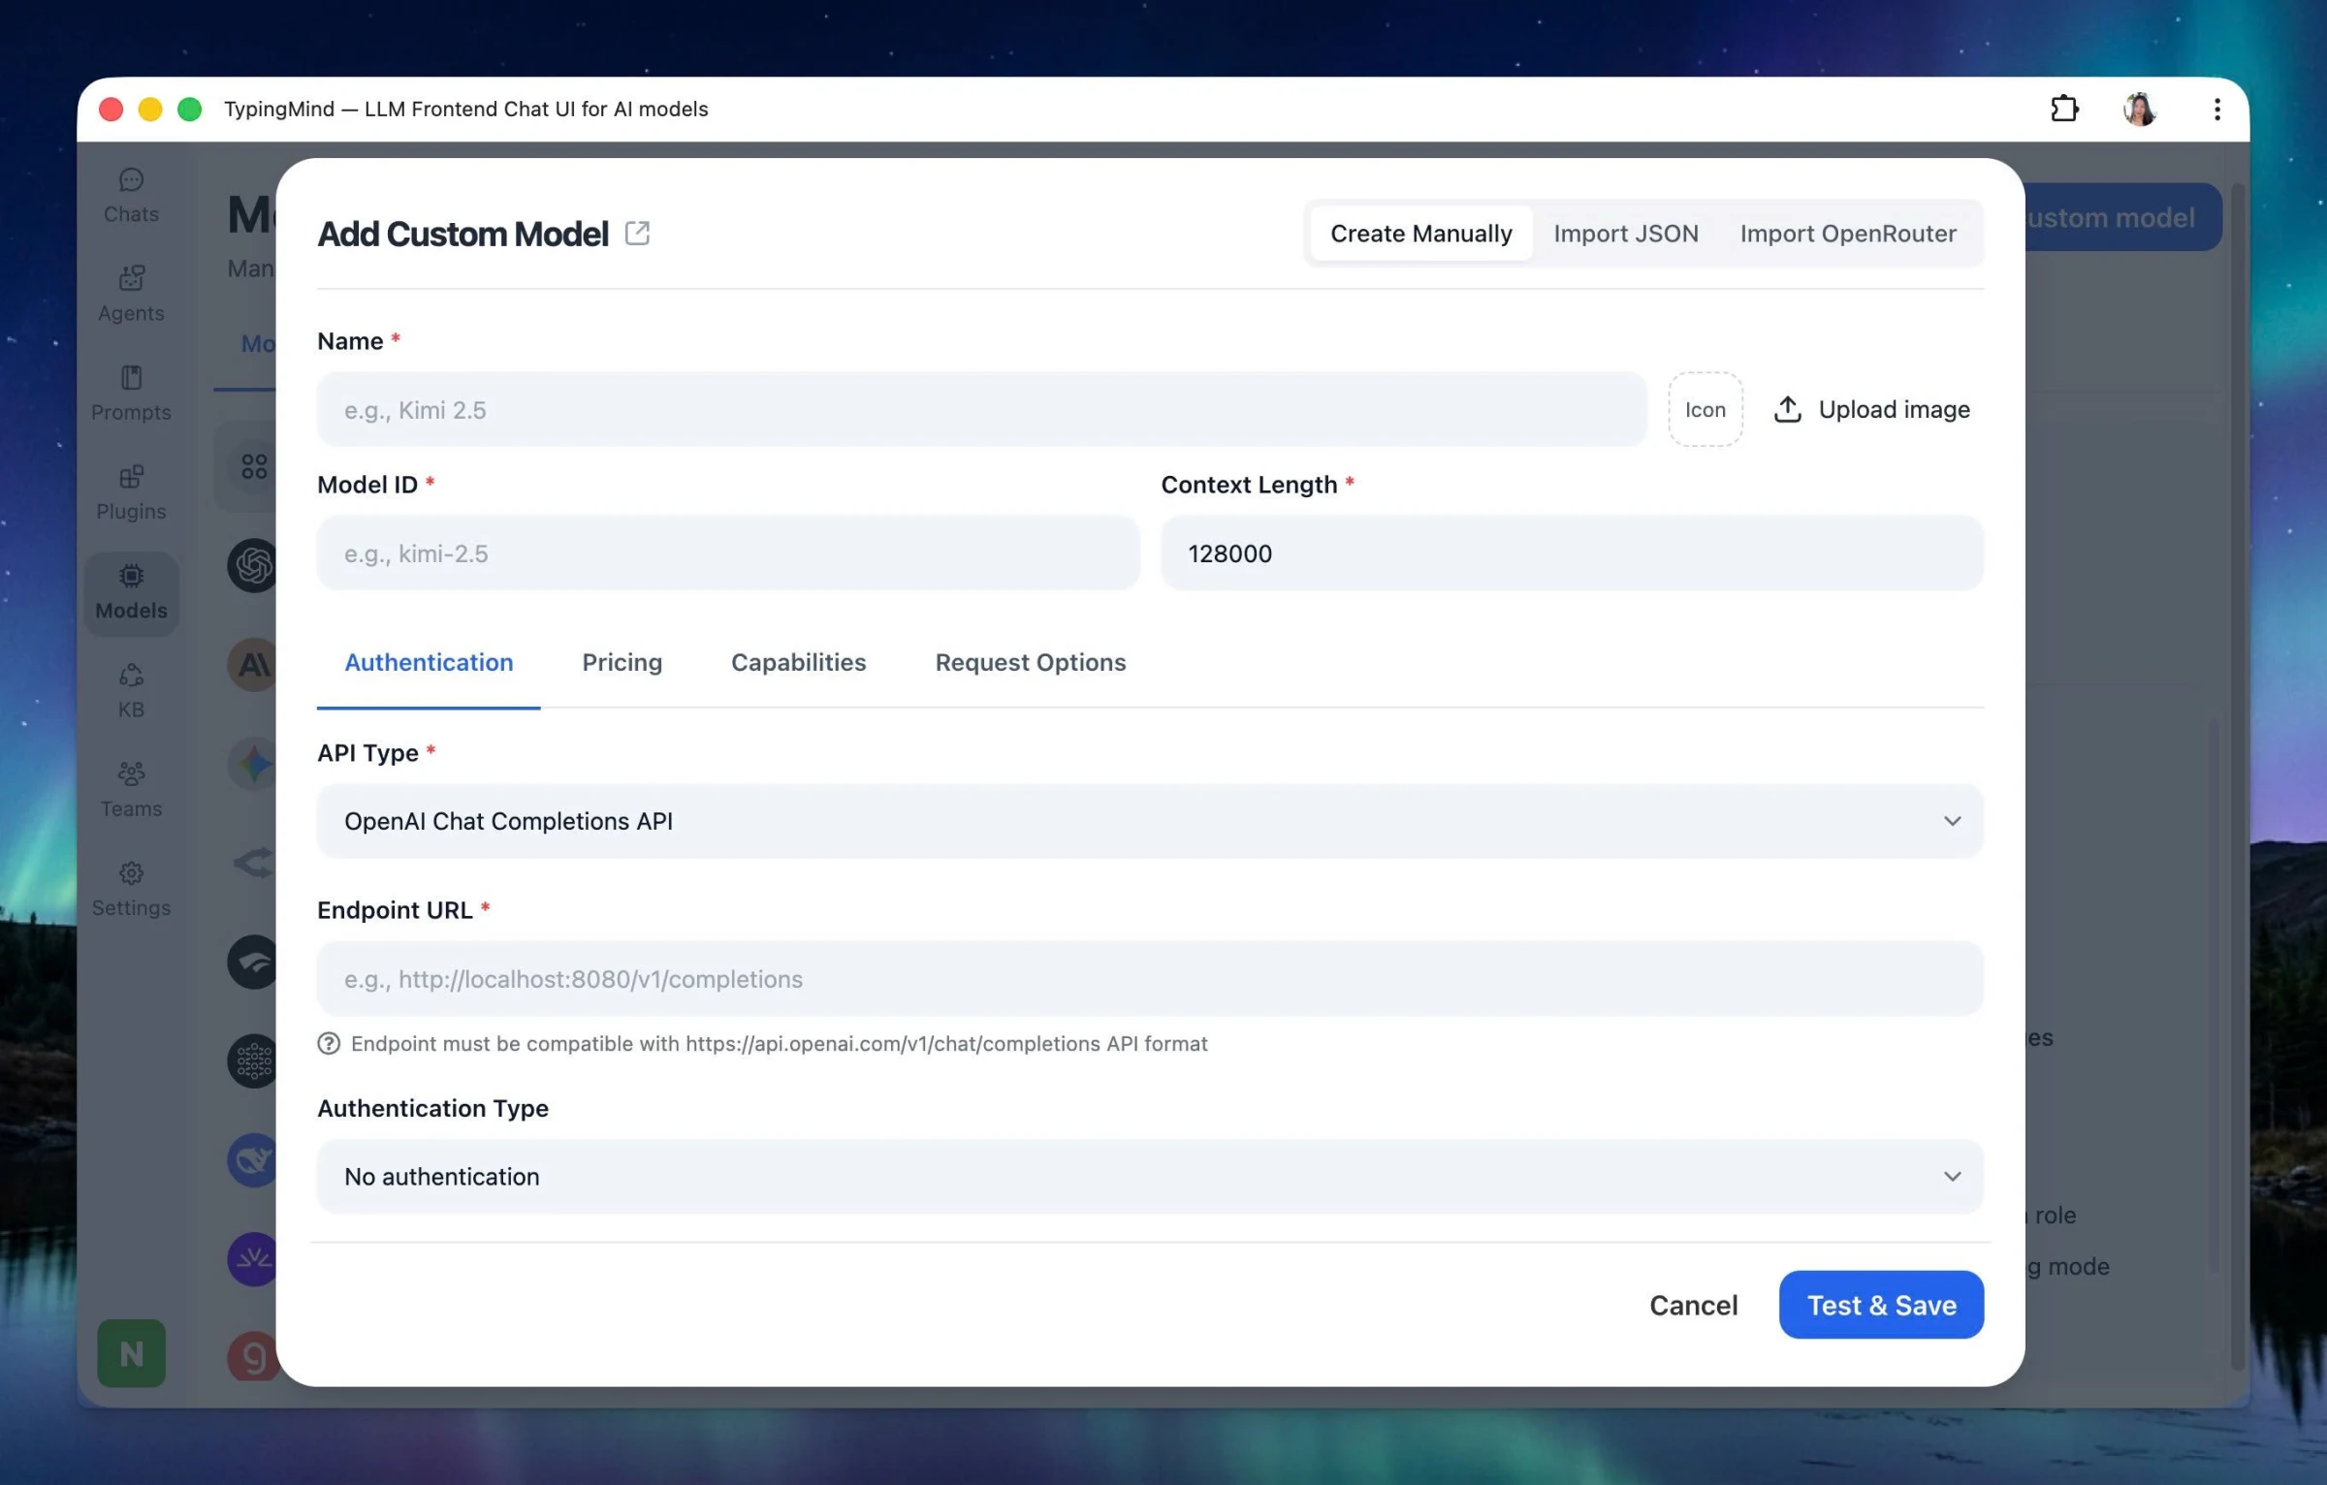Focus the Context Length field
This screenshot has height=1485, width=2327.
coord(1572,553)
